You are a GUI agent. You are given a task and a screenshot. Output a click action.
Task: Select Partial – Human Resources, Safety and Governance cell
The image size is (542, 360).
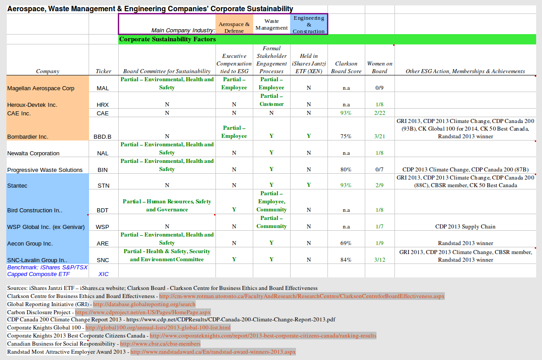(x=167, y=202)
